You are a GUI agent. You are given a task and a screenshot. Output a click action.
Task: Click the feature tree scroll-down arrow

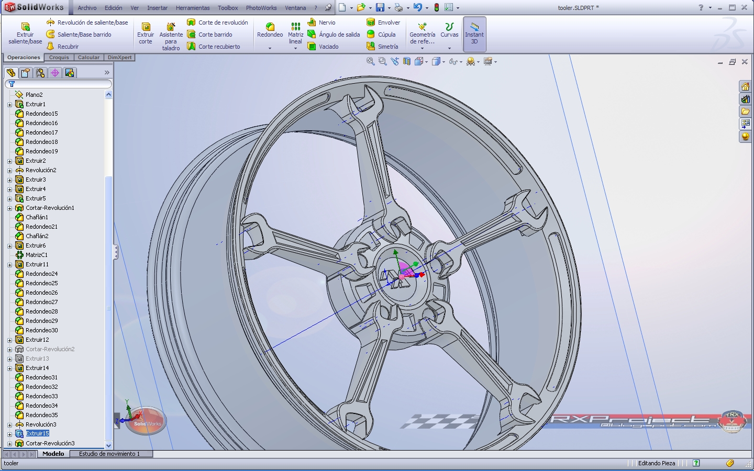109,445
